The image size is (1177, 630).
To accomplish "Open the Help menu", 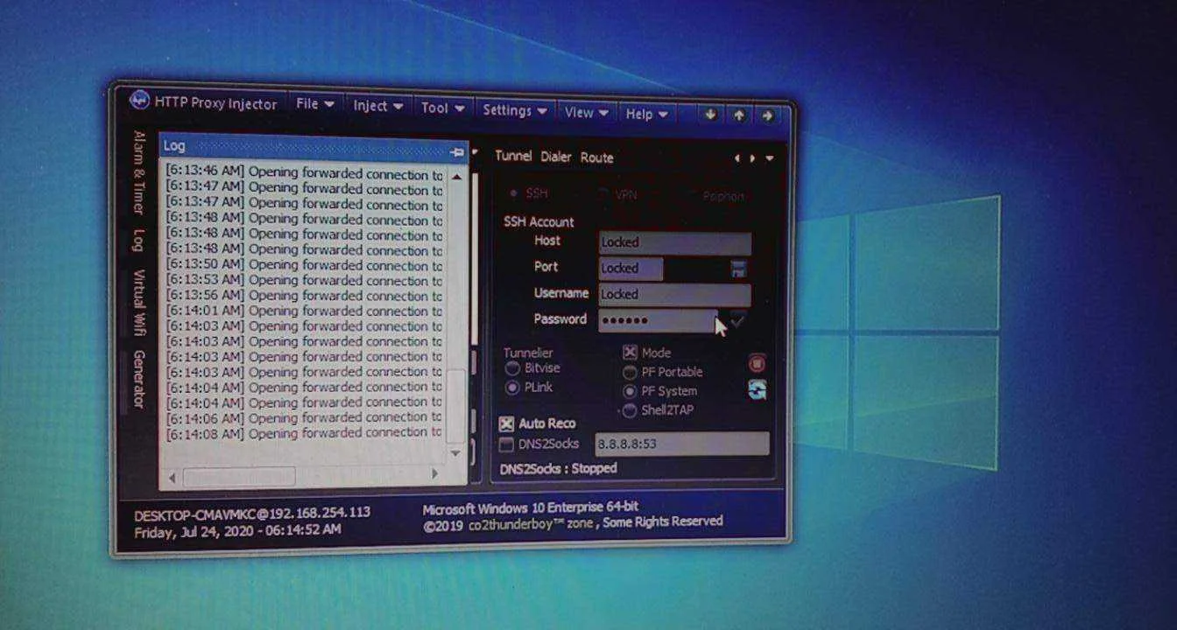I will pyautogui.click(x=647, y=115).
